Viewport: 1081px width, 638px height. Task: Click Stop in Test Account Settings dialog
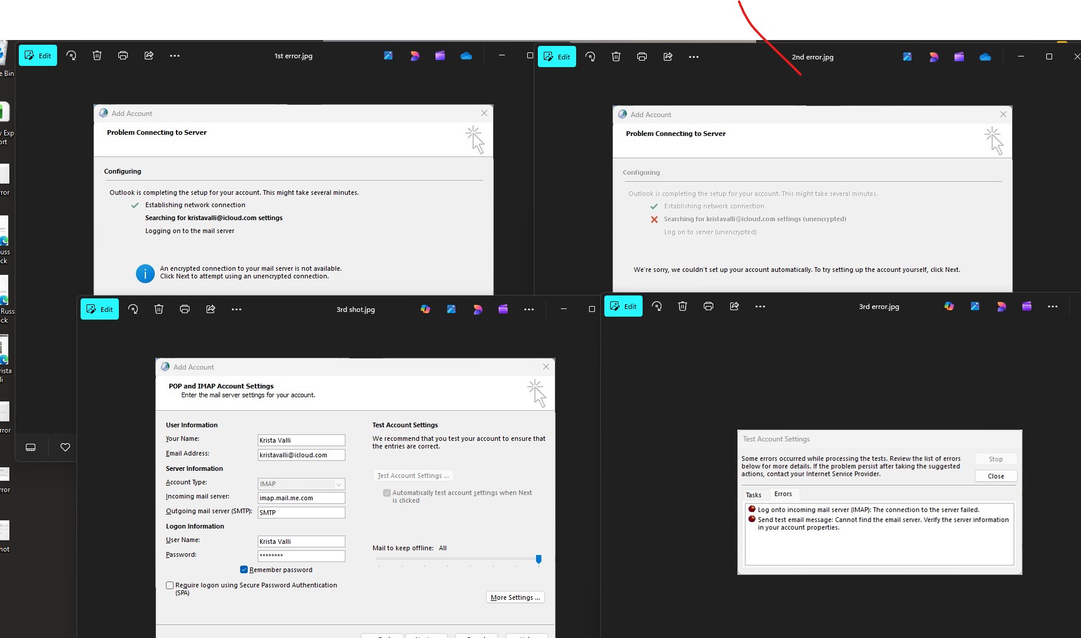coord(996,459)
